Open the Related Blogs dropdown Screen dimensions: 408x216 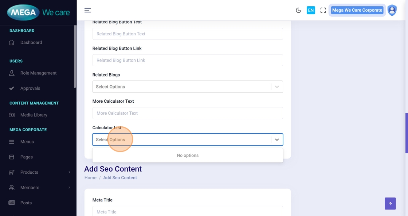pyautogui.click(x=182, y=87)
